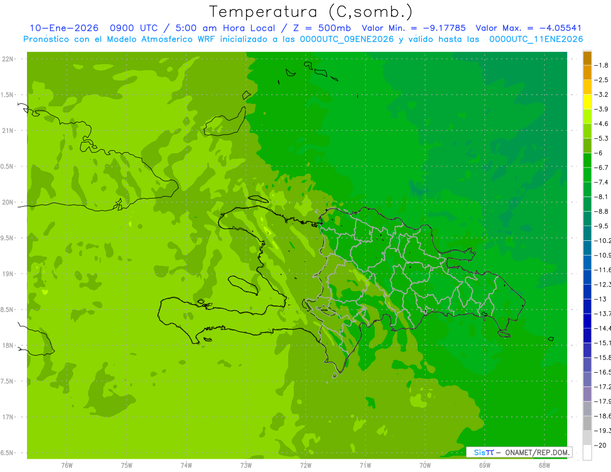Click the '74W' longitude label
The image size is (611, 472).
click(x=186, y=465)
